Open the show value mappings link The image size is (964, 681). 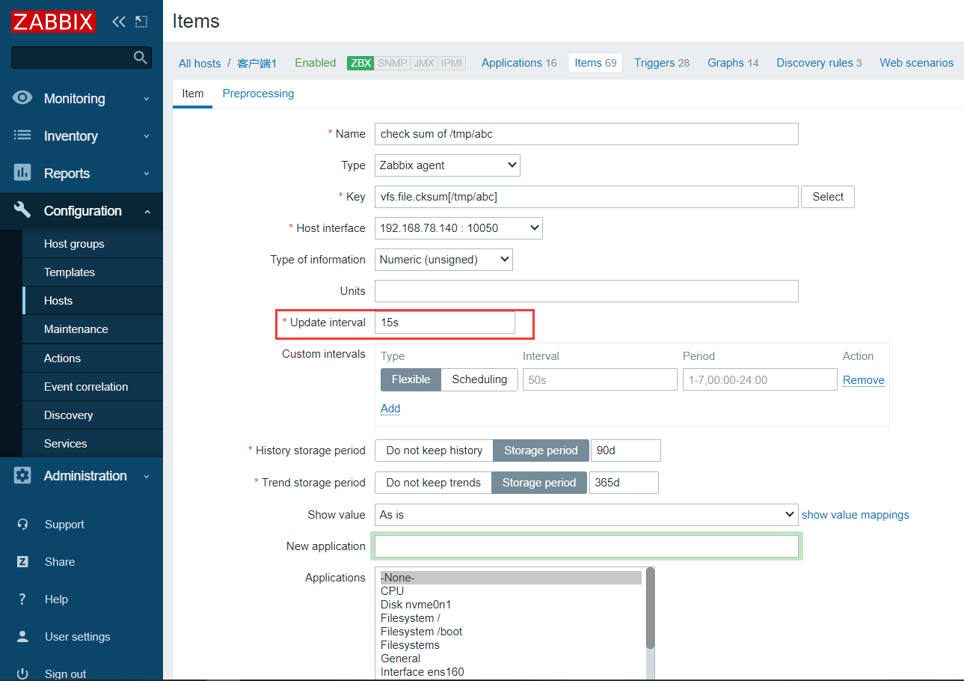coord(856,515)
